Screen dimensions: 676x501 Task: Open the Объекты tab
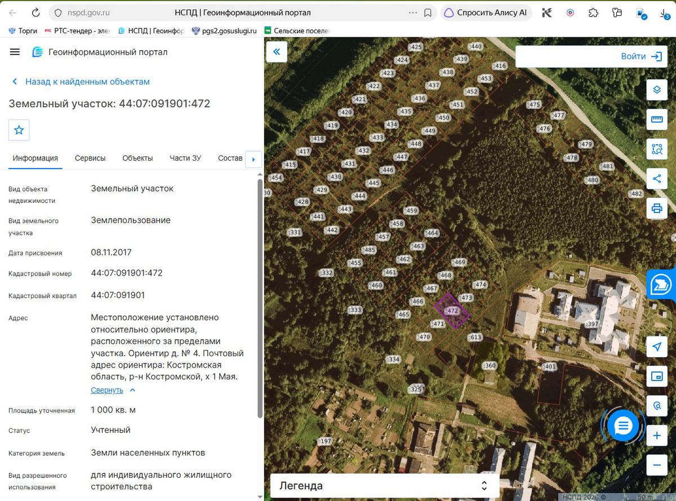coord(137,158)
